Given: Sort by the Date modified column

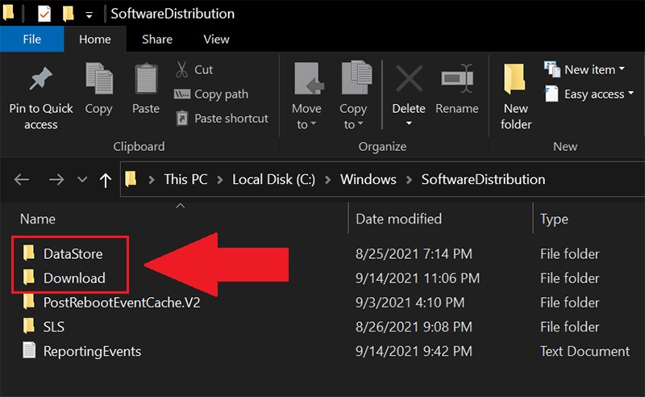Looking at the screenshot, I should point(399,219).
